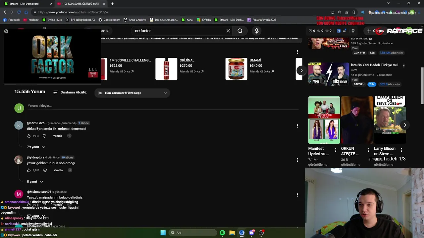The width and height of the screenshot is (424, 238).
Task: Open the UMAMİ jar product thumbnail
Action: click(x=236, y=69)
